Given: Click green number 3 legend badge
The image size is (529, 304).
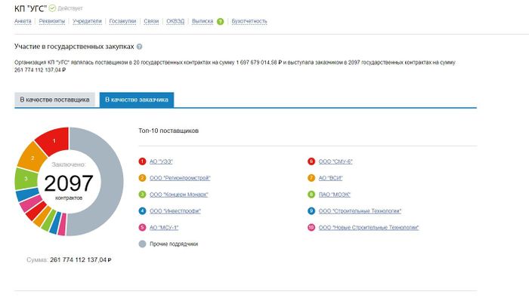Looking at the screenshot, I should pos(142,195).
